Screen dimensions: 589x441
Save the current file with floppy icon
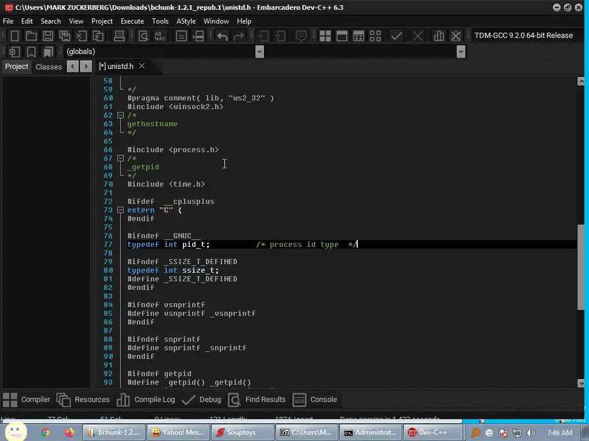[x=48, y=36]
